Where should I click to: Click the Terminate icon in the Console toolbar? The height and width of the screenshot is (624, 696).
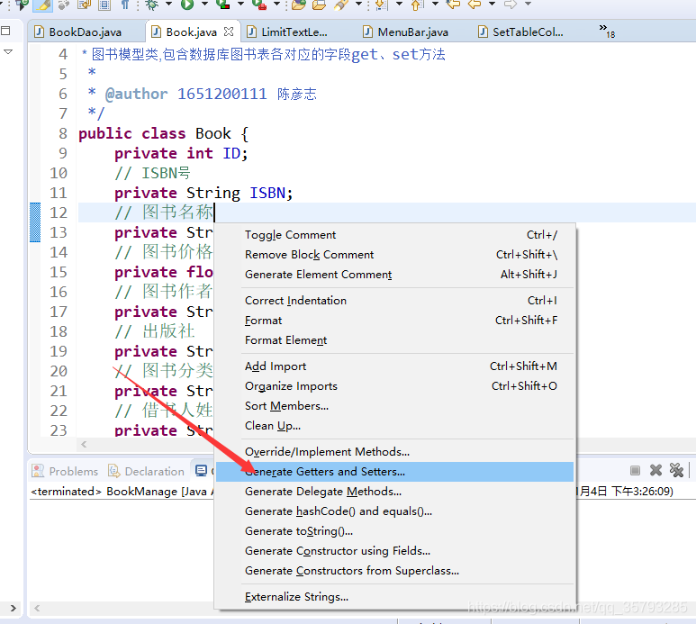635,470
